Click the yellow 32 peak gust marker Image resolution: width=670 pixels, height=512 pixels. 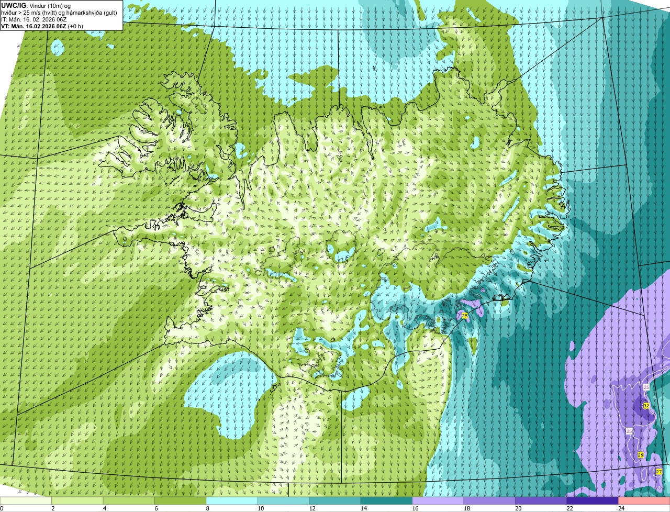646,406
